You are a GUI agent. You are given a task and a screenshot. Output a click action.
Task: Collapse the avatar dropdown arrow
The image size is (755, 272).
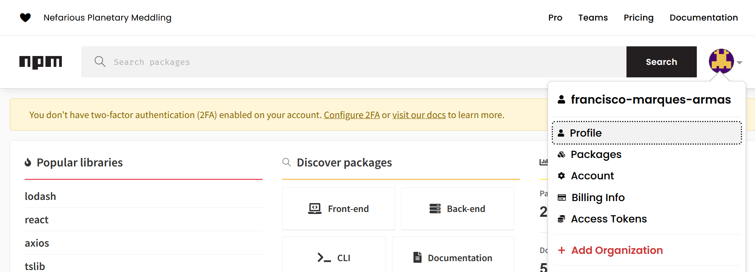(739, 62)
